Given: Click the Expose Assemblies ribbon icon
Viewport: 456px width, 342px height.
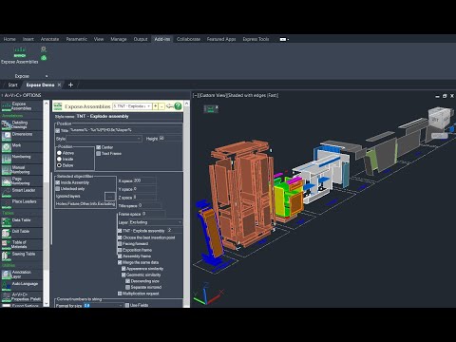Looking at the screenshot, I should click(20, 52).
